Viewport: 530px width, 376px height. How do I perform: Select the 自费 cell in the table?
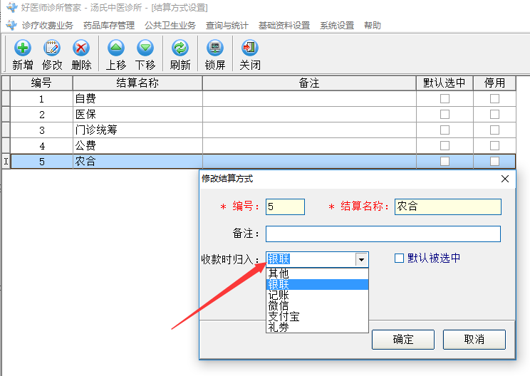[x=137, y=99]
